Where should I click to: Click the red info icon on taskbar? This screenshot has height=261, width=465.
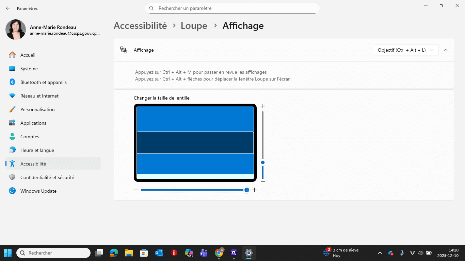coord(174,253)
